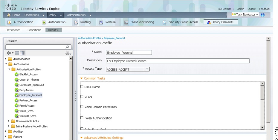Check the Voice Domain Permission checkbox
Image resolution: width=278 pixels, height=140 pixels.
pyautogui.click(x=82, y=107)
